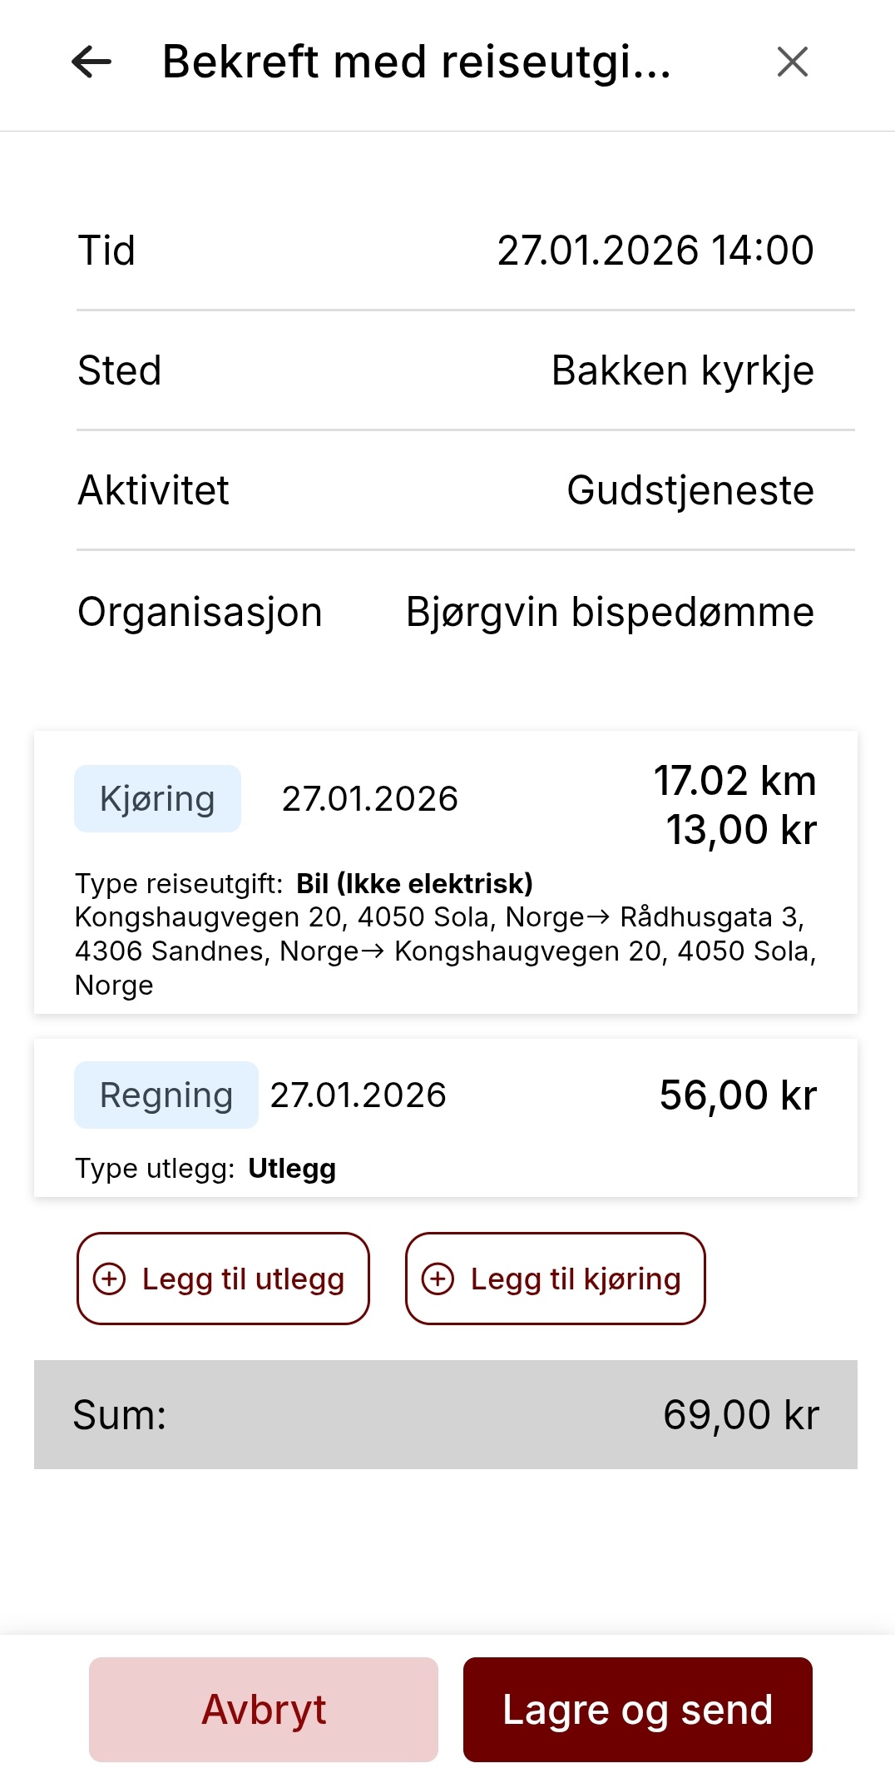The height and width of the screenshot is (1778, 895).
Task: Open the Regning expense card type line
Action: 205,1169
